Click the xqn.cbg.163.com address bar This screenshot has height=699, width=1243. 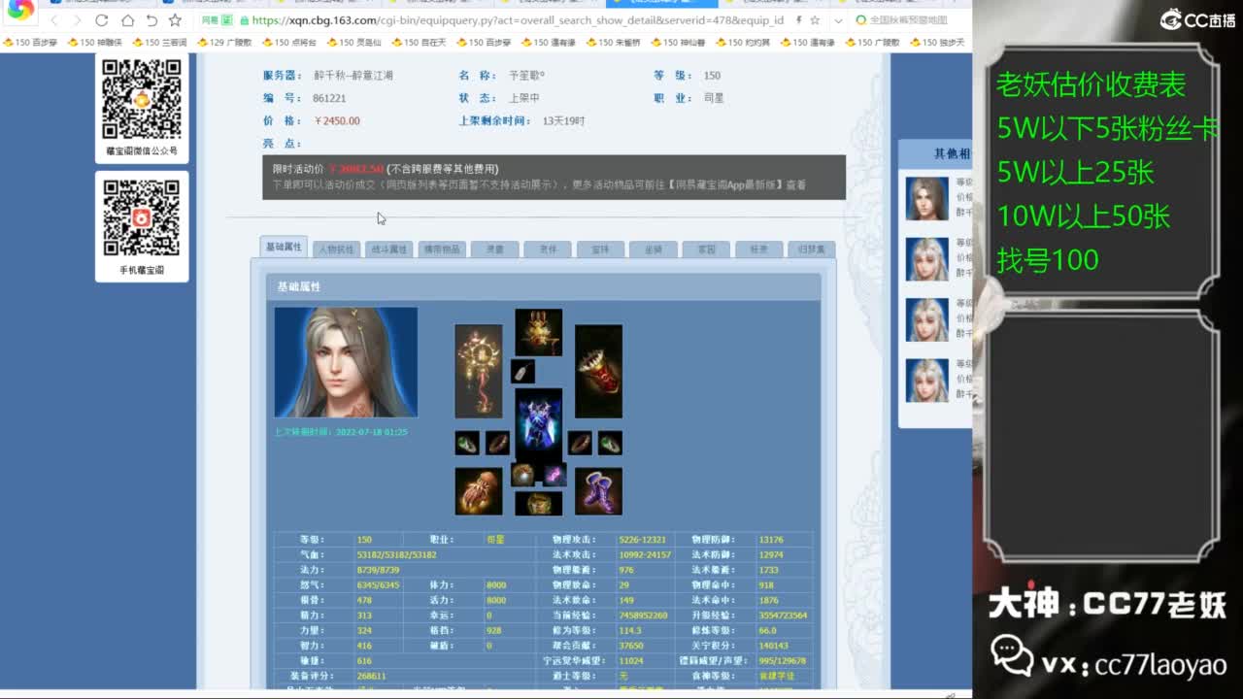pyautogui.click(x=517, y=20)
